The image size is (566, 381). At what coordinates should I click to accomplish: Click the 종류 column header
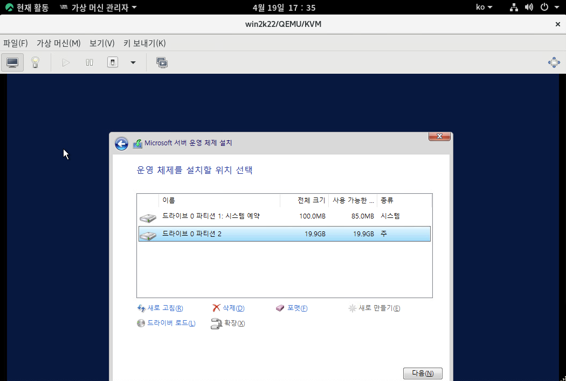[x=404, y=200]
